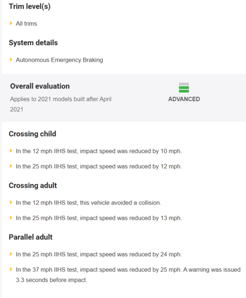Click the arrow bullet beside avoided a collision line
Image resolution: width=246 pixels, height=298 pixels.
11,203
